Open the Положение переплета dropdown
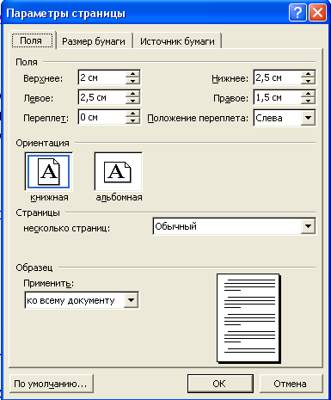This screenshot has width=331, height=400. coord(308,118)
